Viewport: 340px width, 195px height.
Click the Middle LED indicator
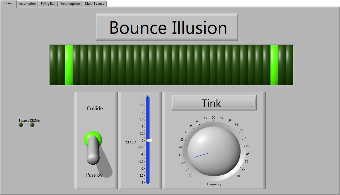click(33, 125)
